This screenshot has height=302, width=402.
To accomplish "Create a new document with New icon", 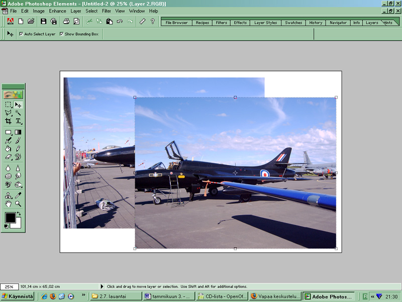I will [21, 21].
